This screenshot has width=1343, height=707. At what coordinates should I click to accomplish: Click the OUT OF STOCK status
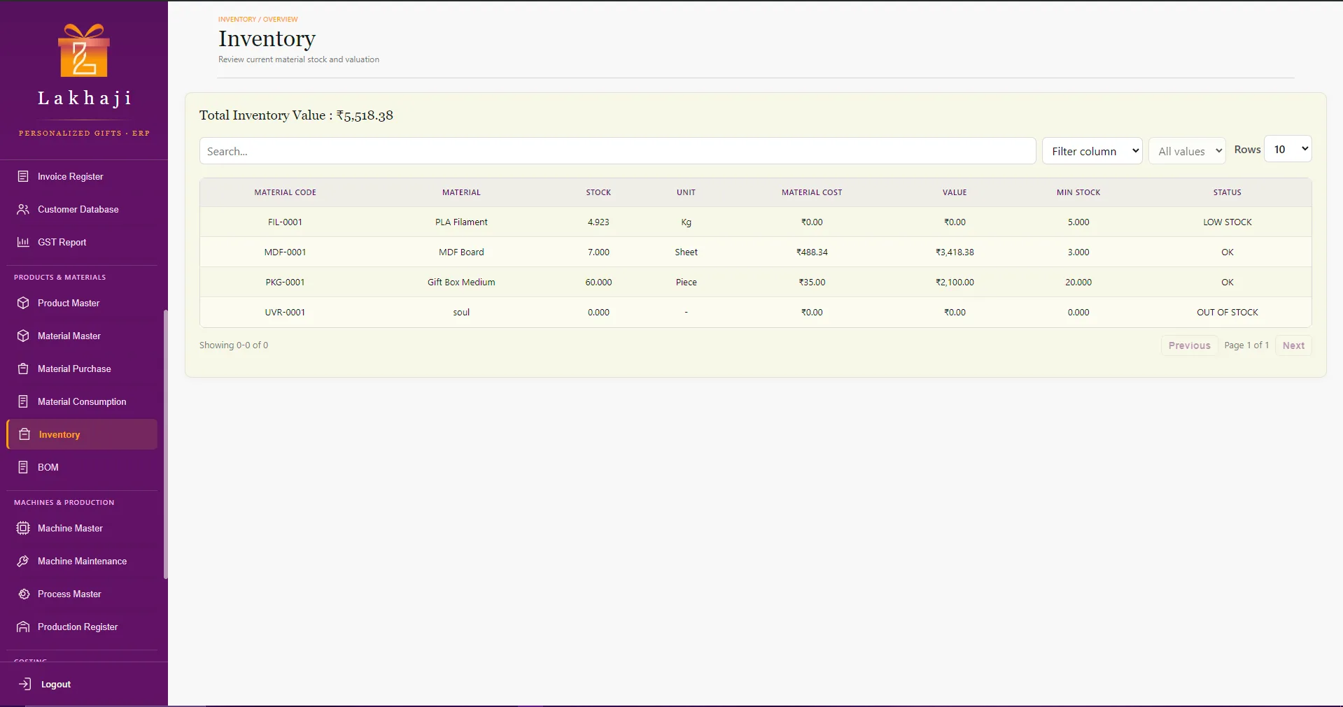coord(1227,313)
